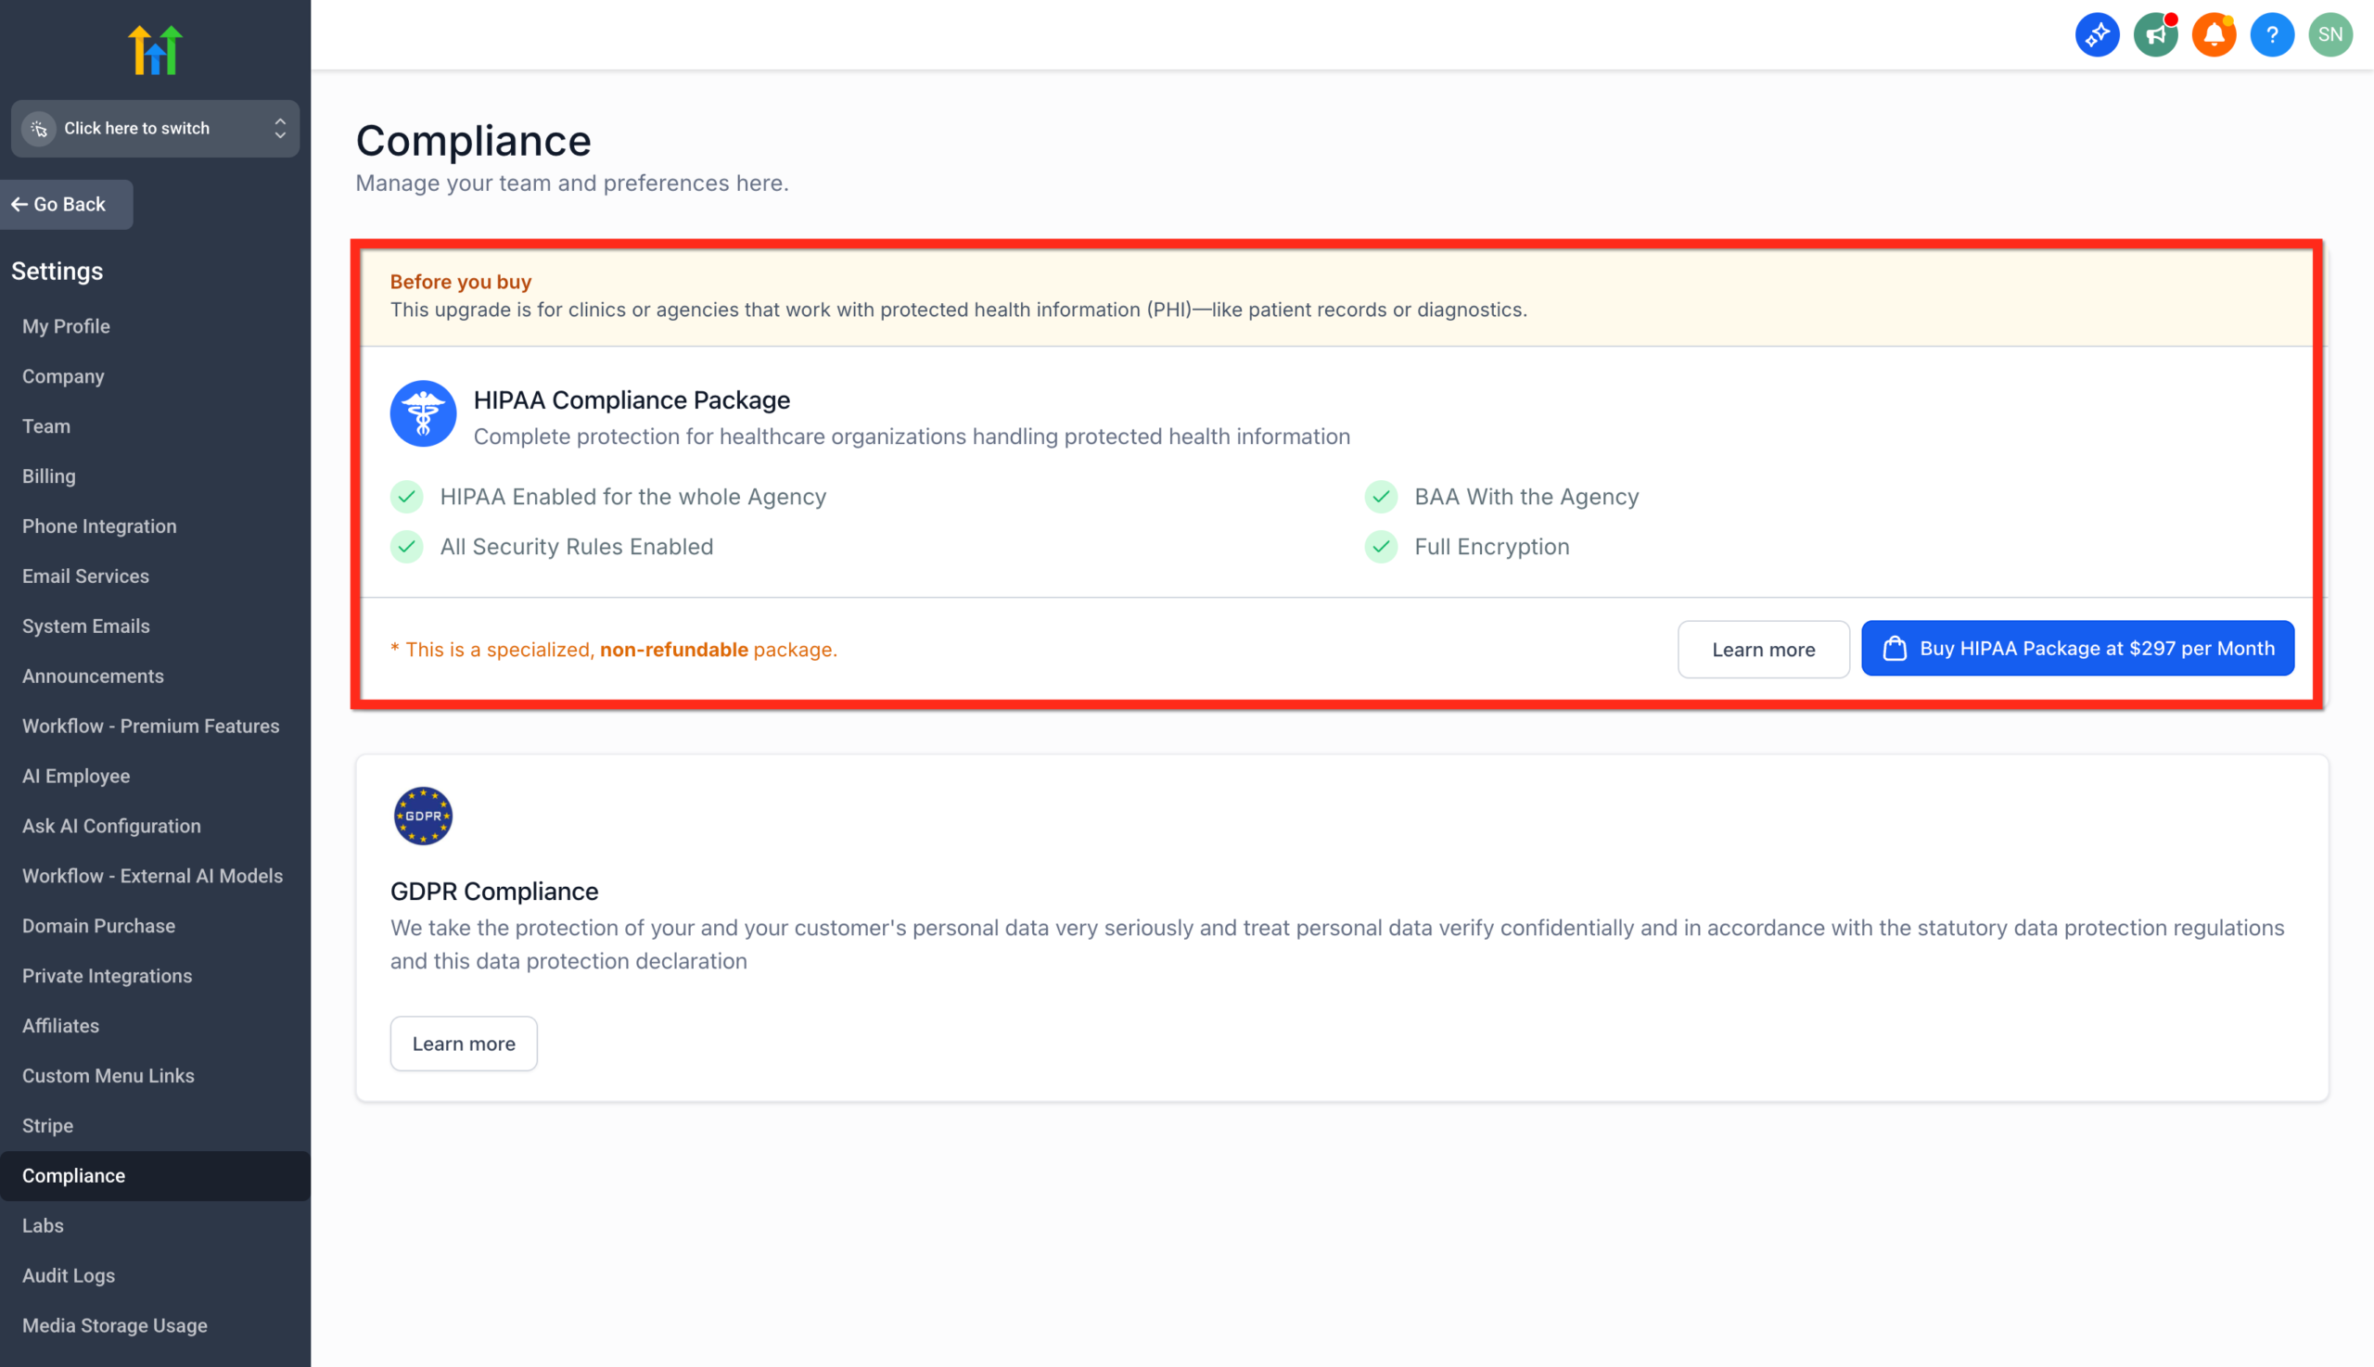Open the announcements megaphone icon
The height and width of the screenshot is (1367, 2374).
(2155, 33)
